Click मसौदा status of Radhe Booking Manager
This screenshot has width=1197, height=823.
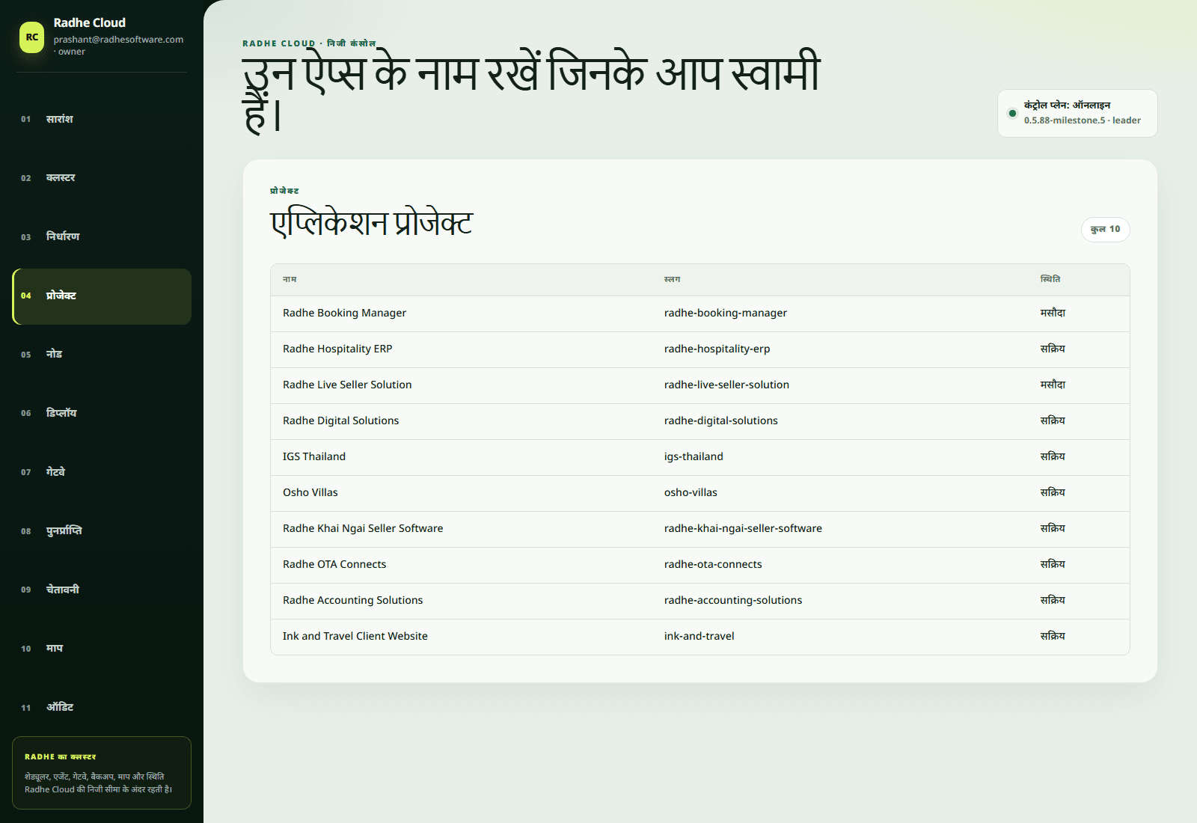tap(1053, 313)
